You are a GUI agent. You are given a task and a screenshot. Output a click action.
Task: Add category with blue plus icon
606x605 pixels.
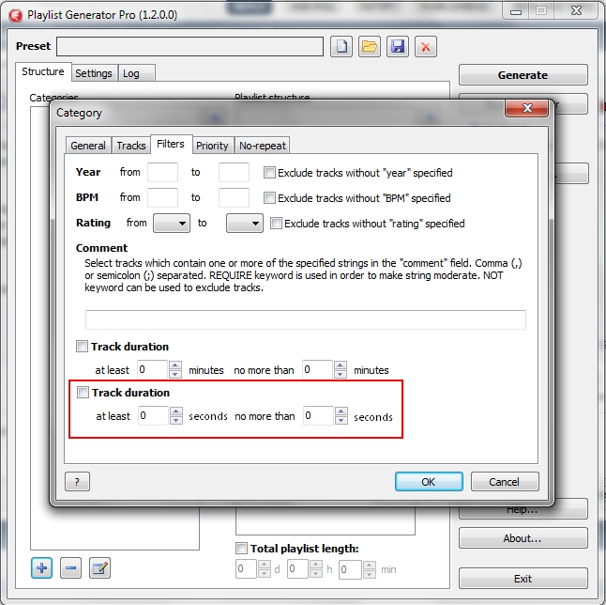coord(41,567)
